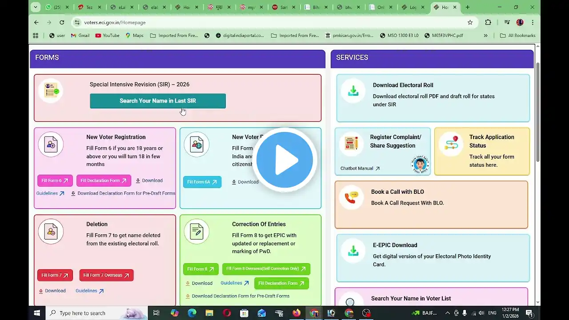This screenshot has height=320, width=569.
Task: Switch to the Sar tab
Action: click(284, 7)
